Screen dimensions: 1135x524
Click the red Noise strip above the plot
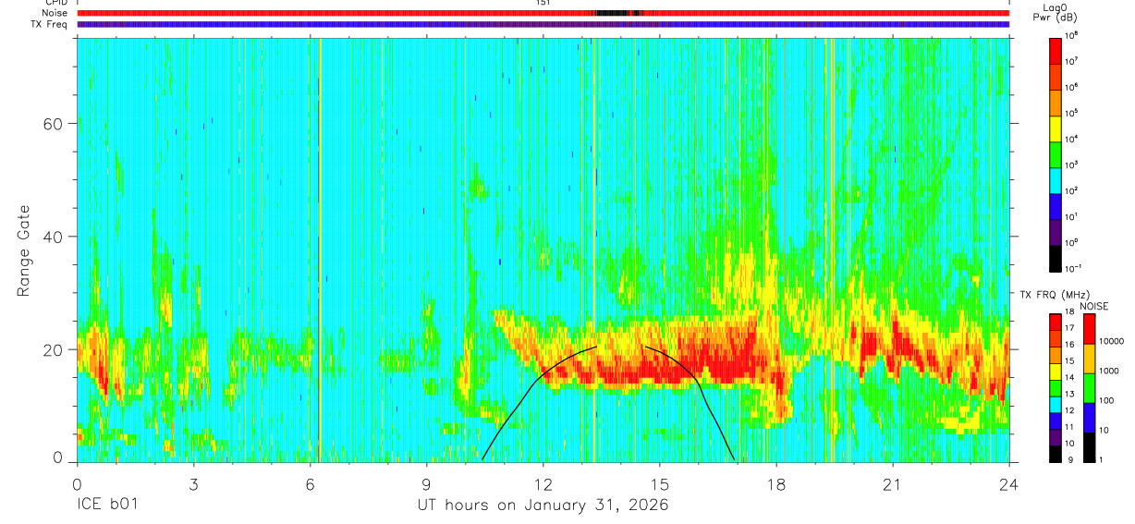(x=543, y=13)
